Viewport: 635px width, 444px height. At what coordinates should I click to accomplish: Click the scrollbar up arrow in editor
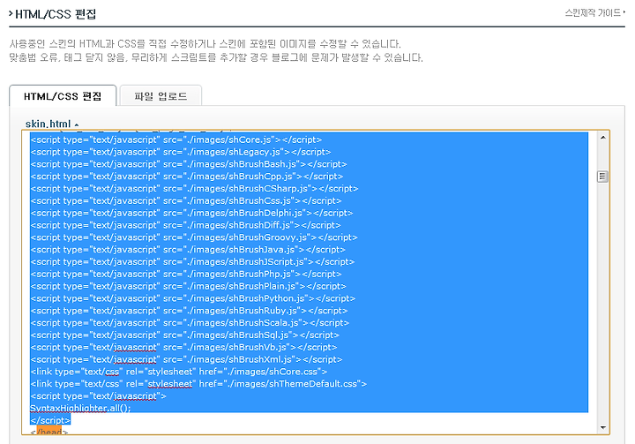602,138
